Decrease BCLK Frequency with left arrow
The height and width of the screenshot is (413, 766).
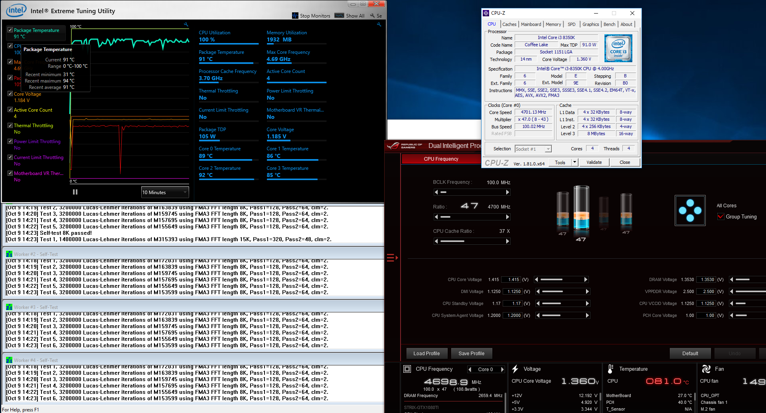click(436, 192)
